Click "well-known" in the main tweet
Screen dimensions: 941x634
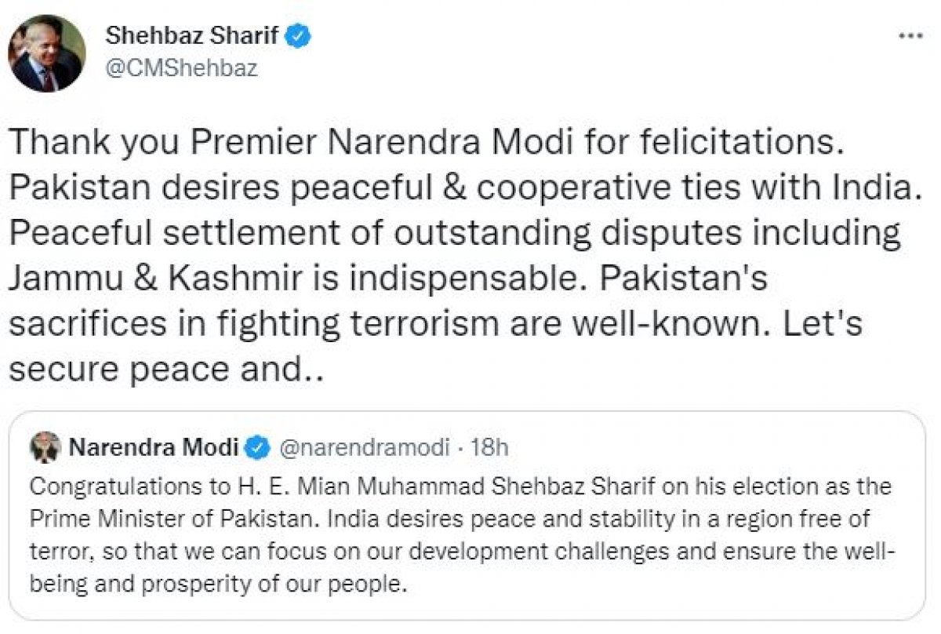(x=667, y=322)
